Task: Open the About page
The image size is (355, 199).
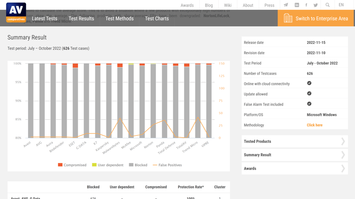Action: 248,5
